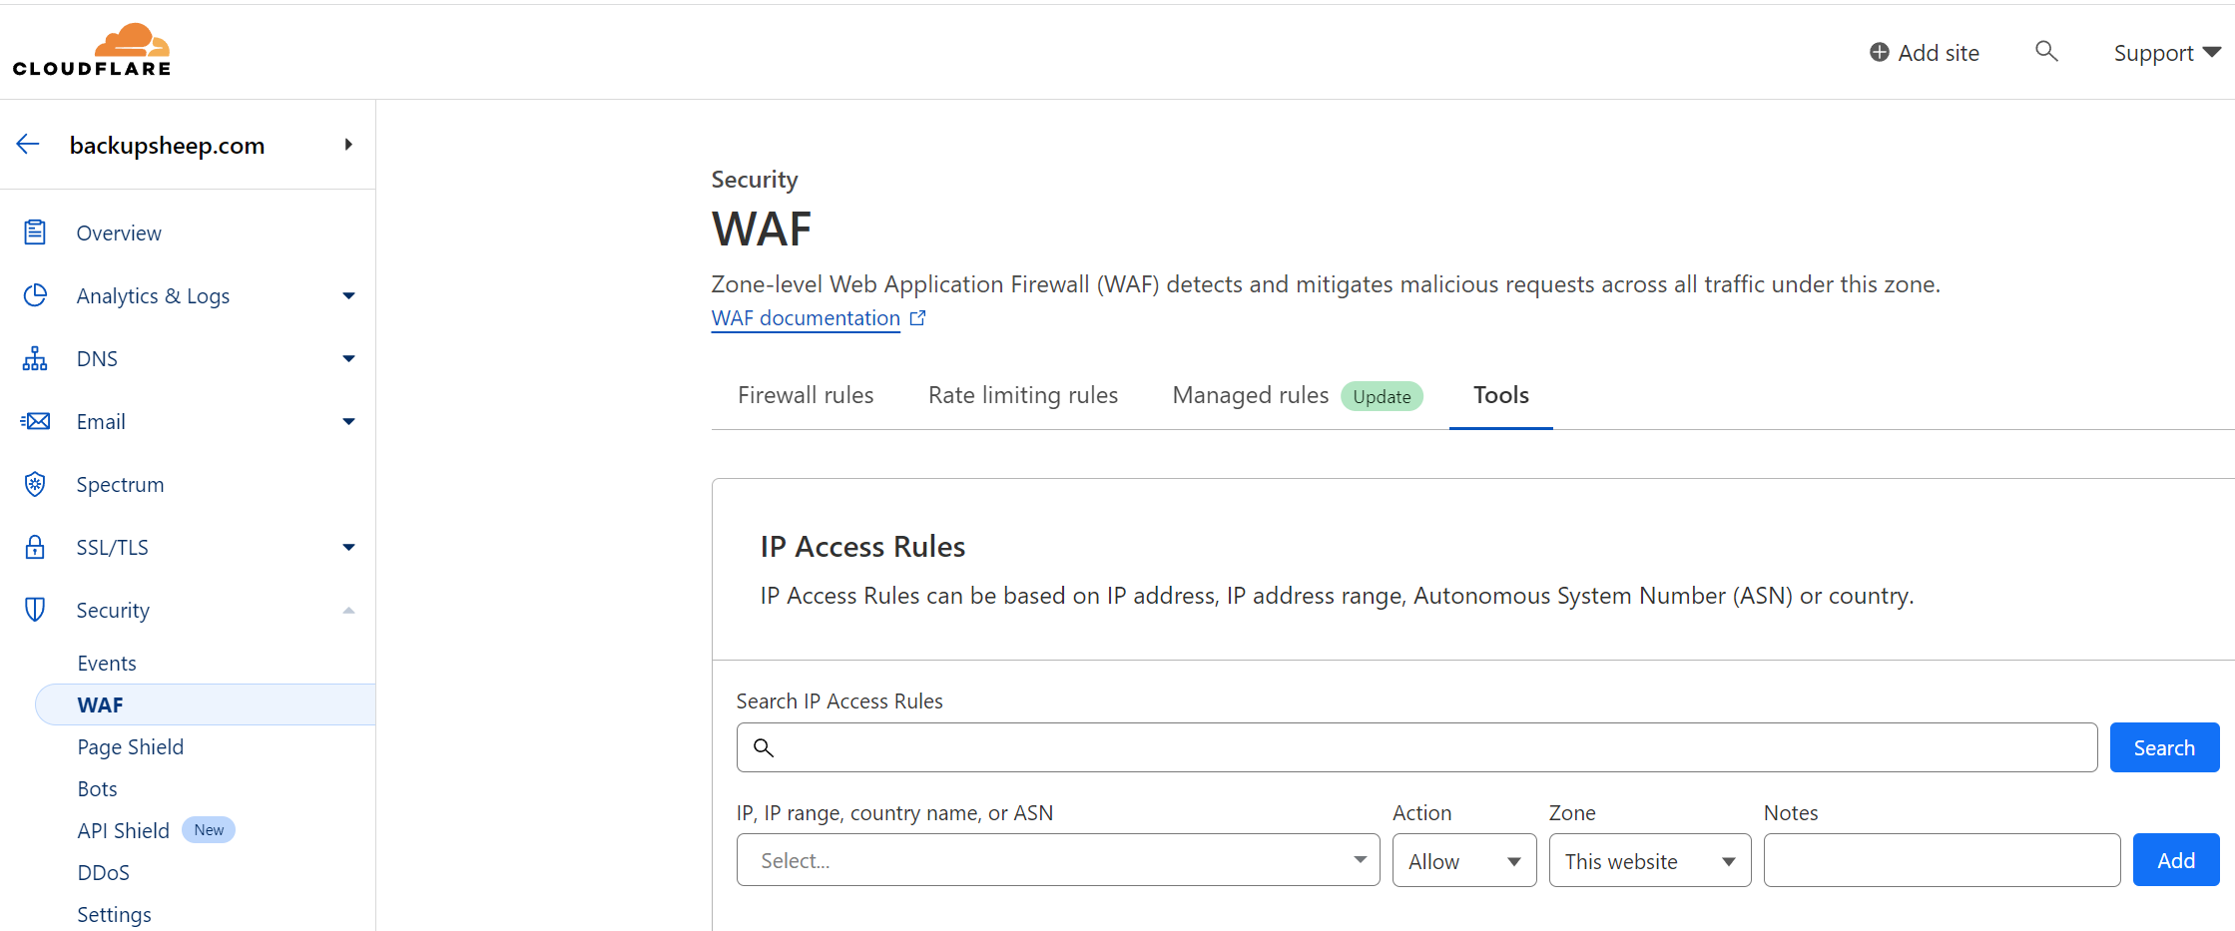The height and width of the screenshot is (931, 2235).
Task: Click the plus icon next to Add site
Action: point(1880,52)
